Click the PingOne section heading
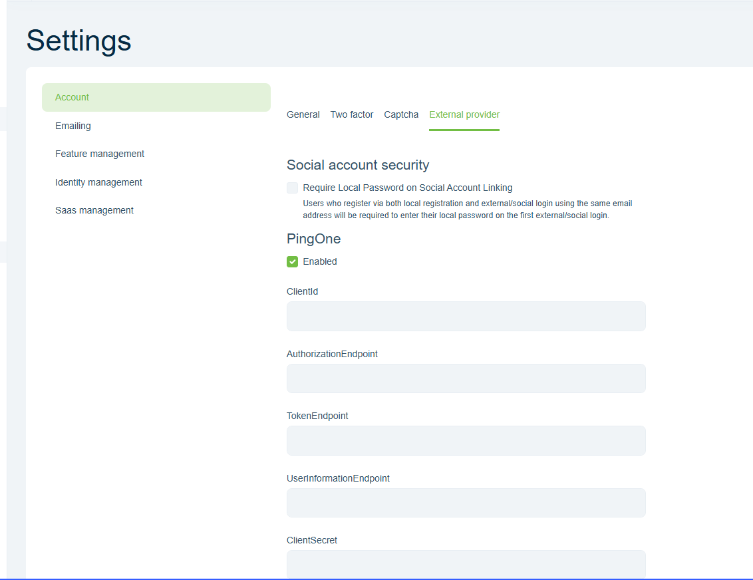 (313, 239)
